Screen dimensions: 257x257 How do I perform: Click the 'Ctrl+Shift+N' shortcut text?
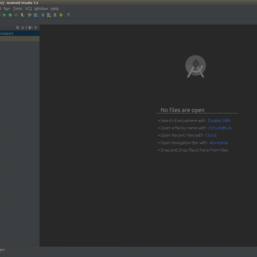[220, 128]
